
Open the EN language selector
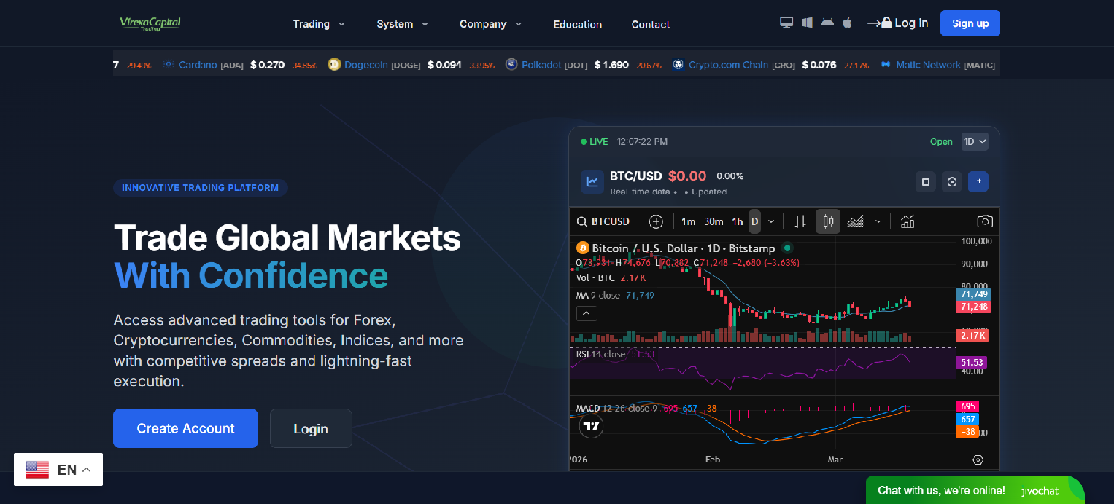(x=58, y=470)
